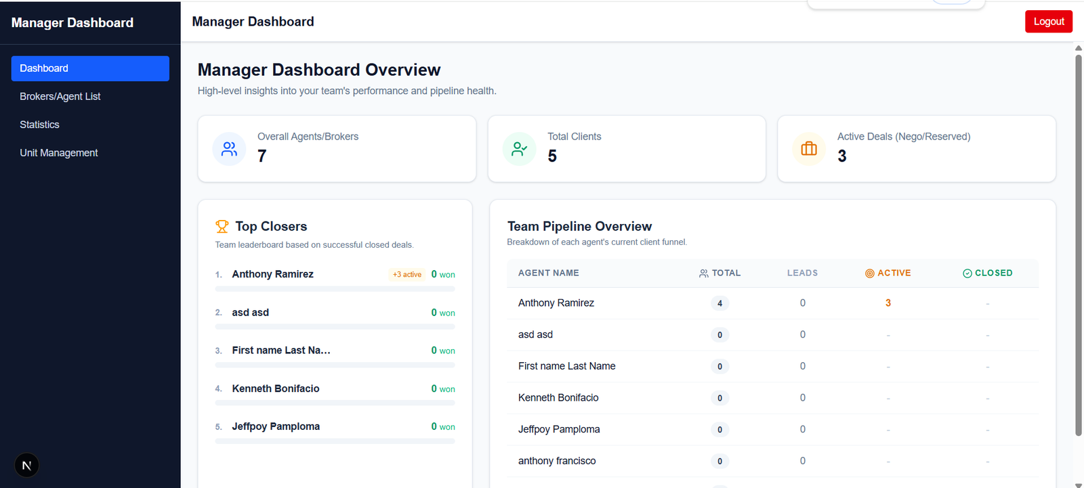This screenshot has width=1084, height=488.
Task: Open Unit Management from the sidebar
Action: [x=59, y=153]
